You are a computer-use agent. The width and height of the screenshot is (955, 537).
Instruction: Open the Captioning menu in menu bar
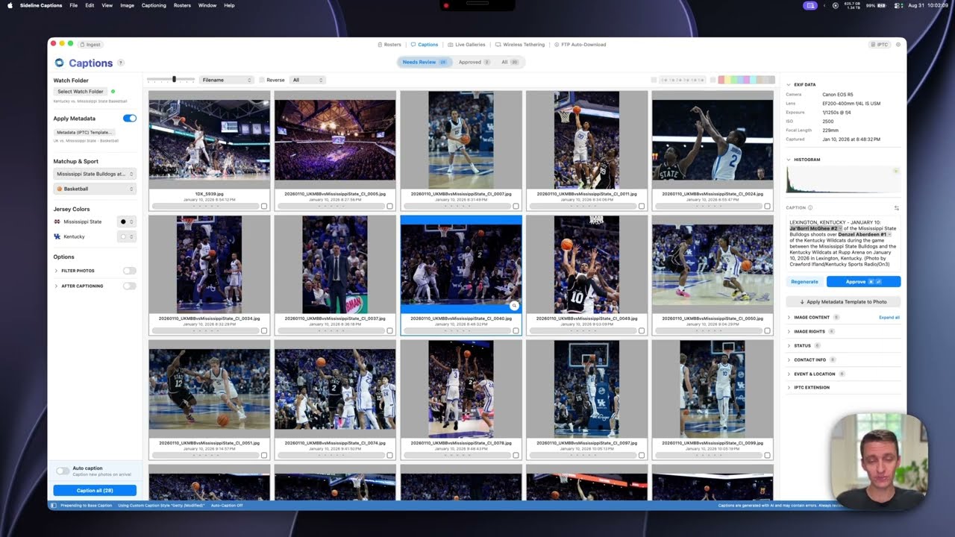[x=154, y=5]
